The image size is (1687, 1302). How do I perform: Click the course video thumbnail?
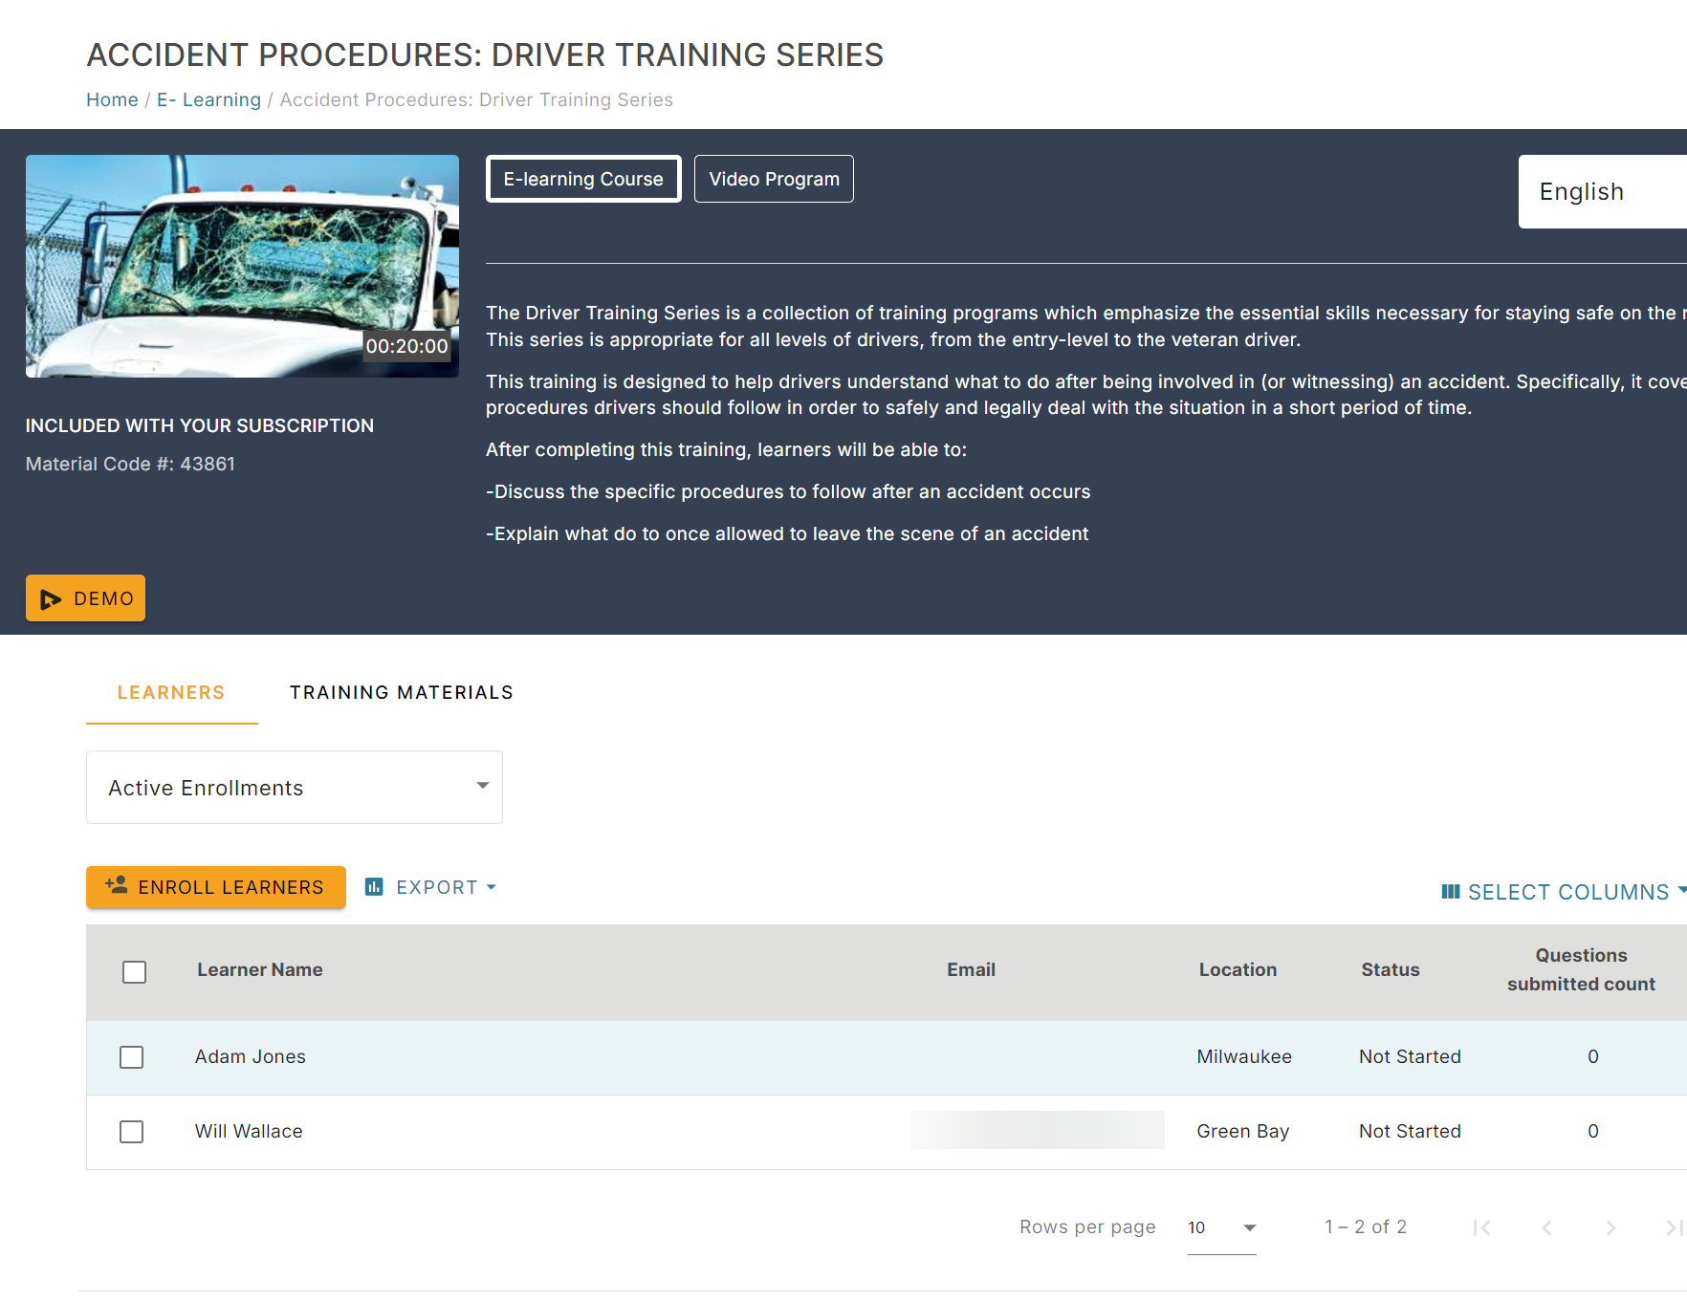coord(242,266)
